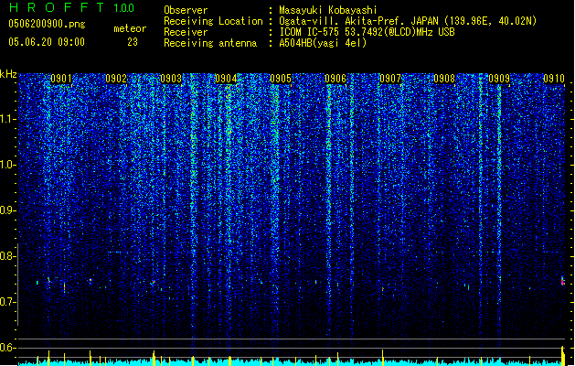Click the 0.6 frequency axis label

click(x=7, y=348)
